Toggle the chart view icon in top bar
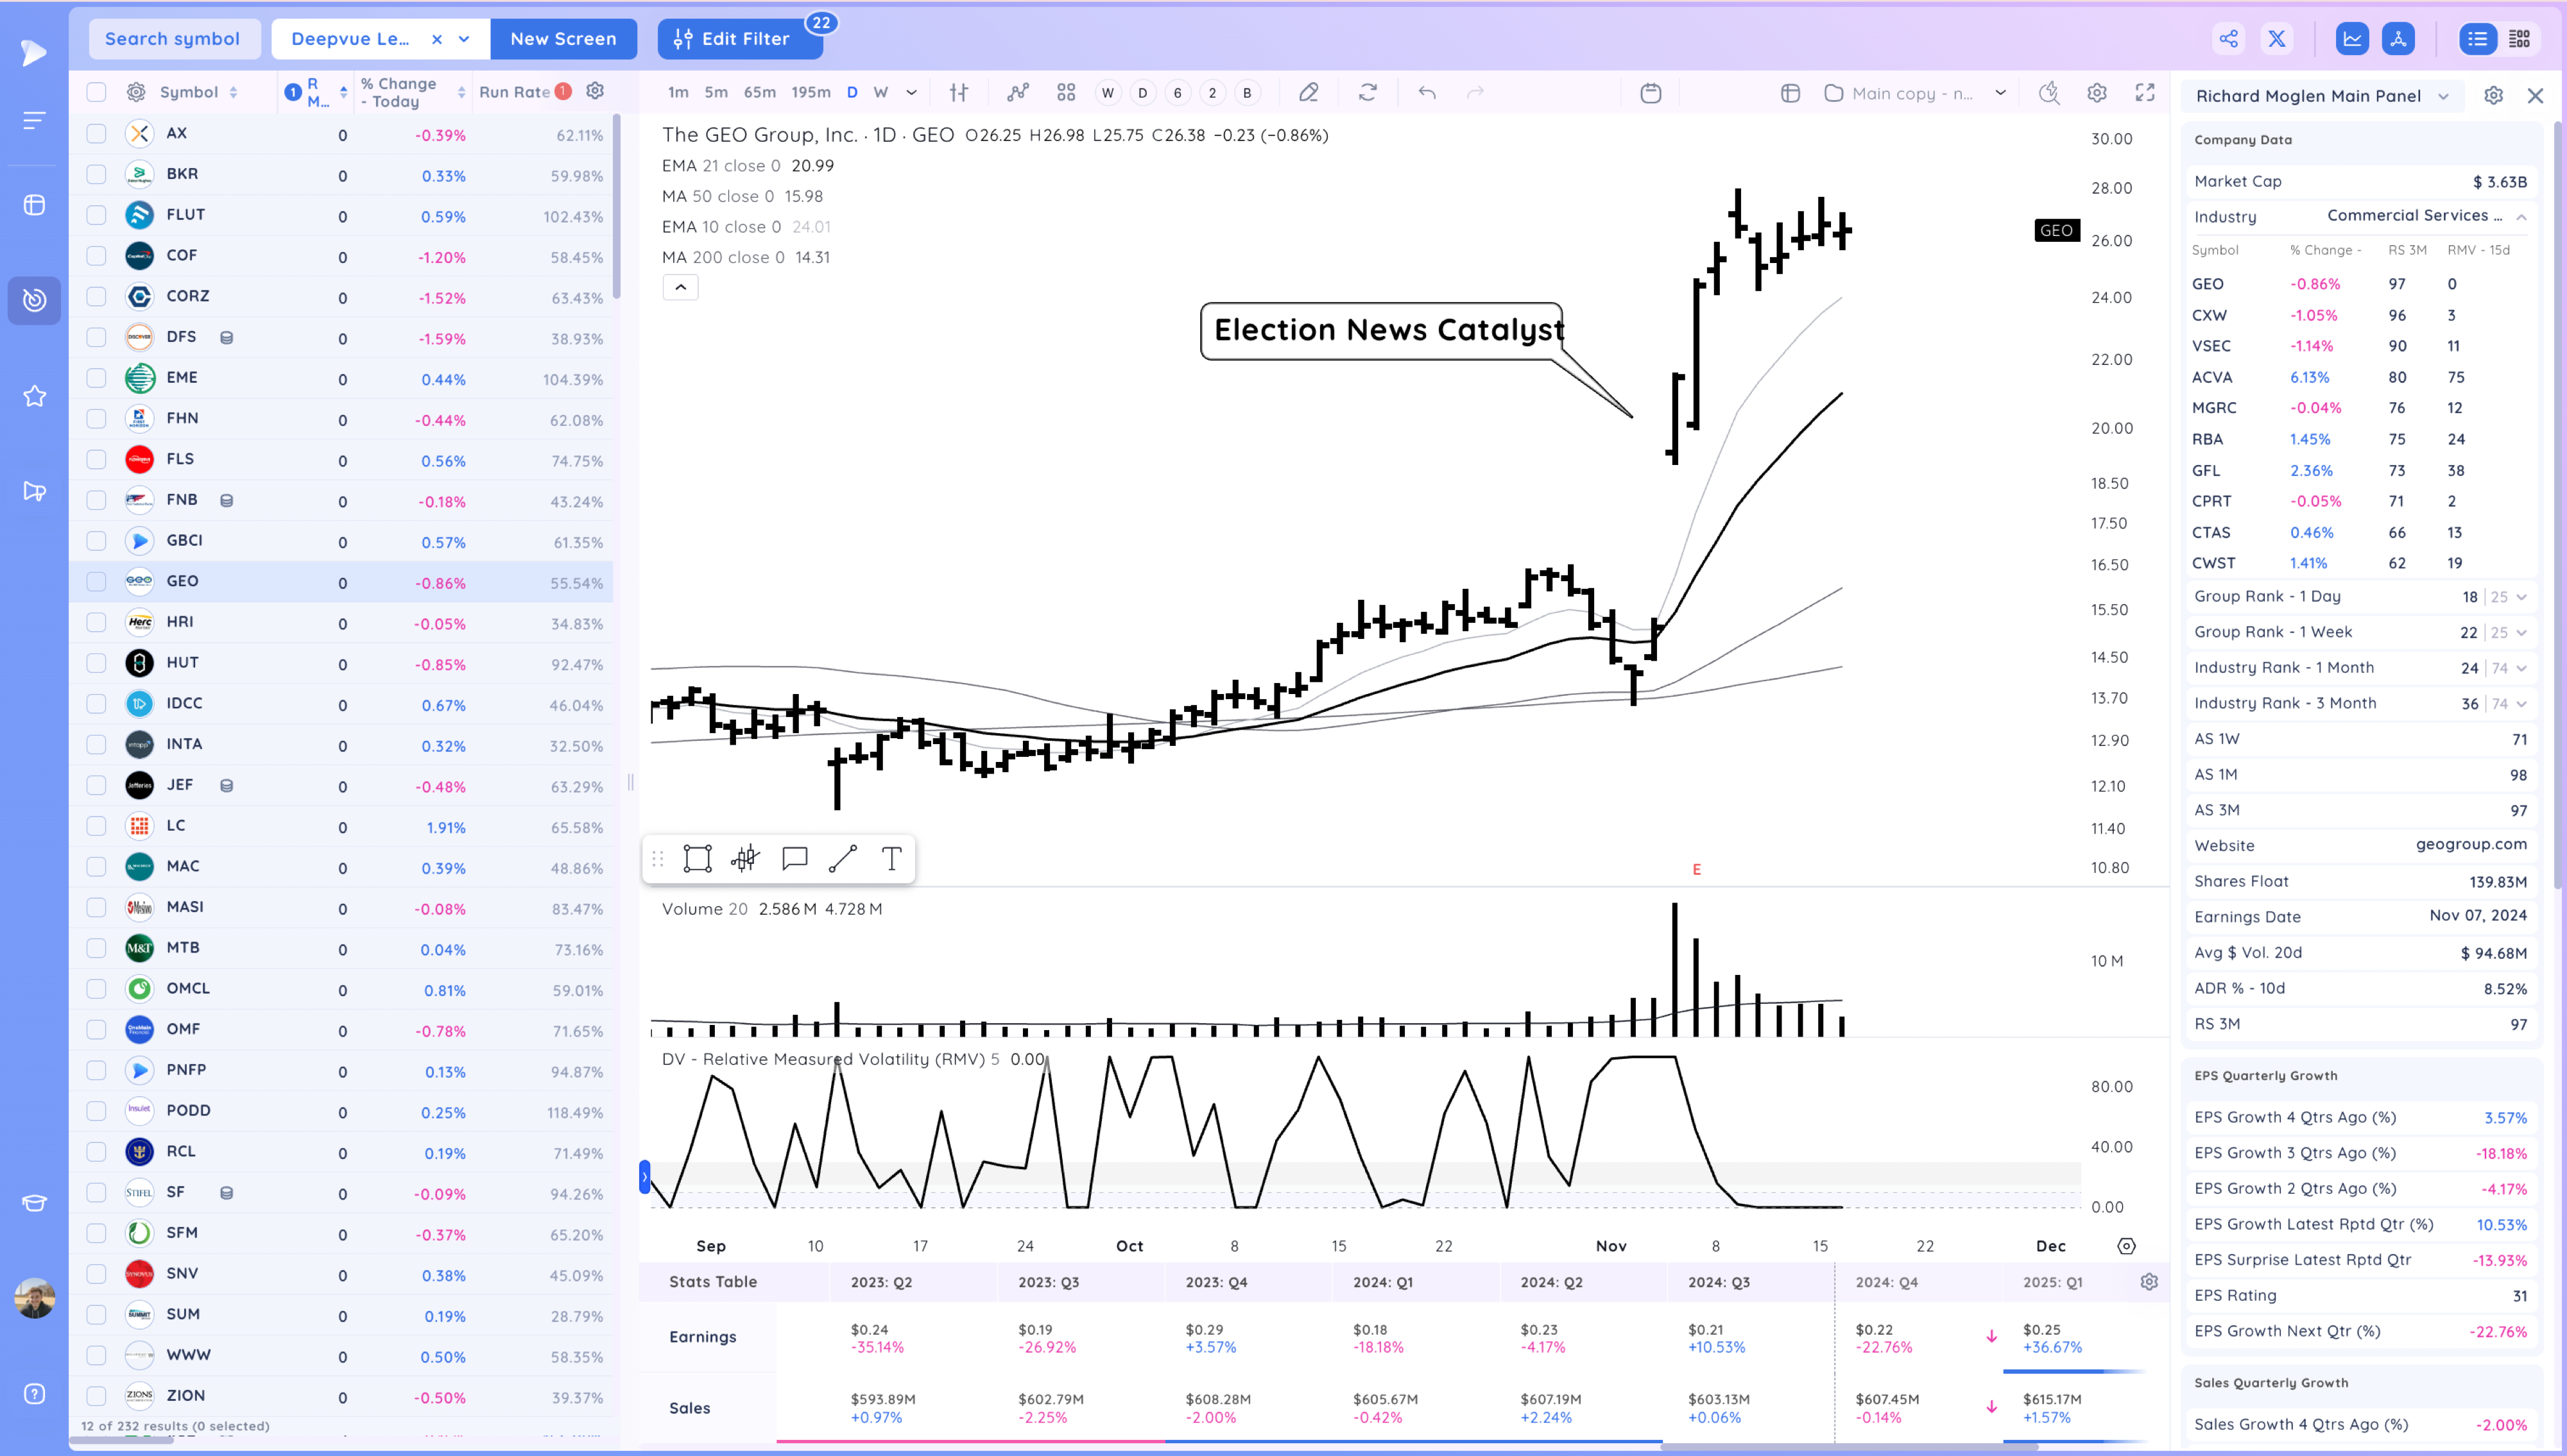Image resolution: width=2567 pixels, height=1456 pixels. 2352,39
